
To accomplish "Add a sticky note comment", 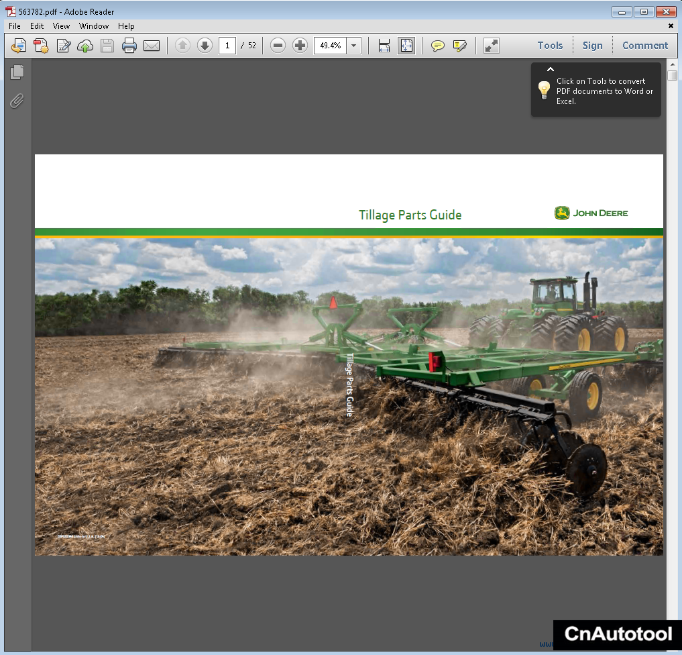I will coord(437,46).
